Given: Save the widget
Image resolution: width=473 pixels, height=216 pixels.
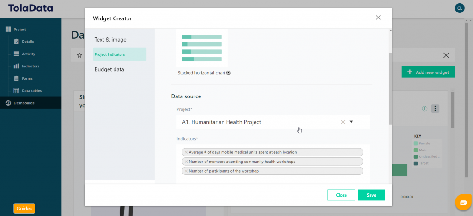Looking at the screenshot, I should (x=371, y=195).
